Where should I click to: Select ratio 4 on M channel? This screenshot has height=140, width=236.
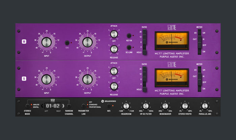(144, 47)
